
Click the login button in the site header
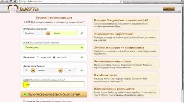(169, 9)
